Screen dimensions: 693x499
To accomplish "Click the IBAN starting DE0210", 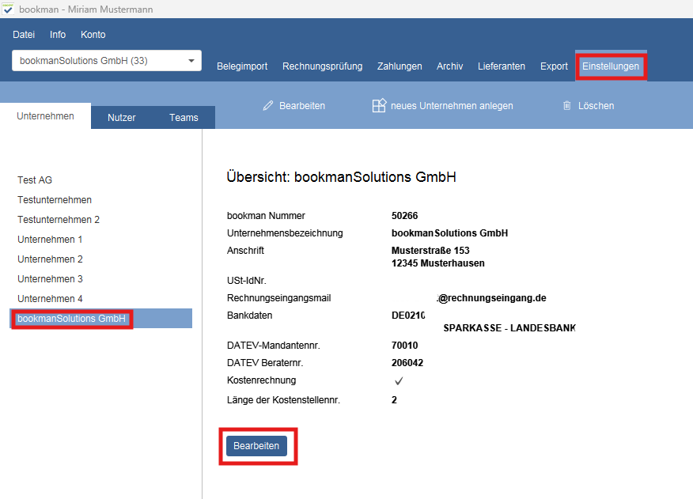I will (x=408, y=315).
